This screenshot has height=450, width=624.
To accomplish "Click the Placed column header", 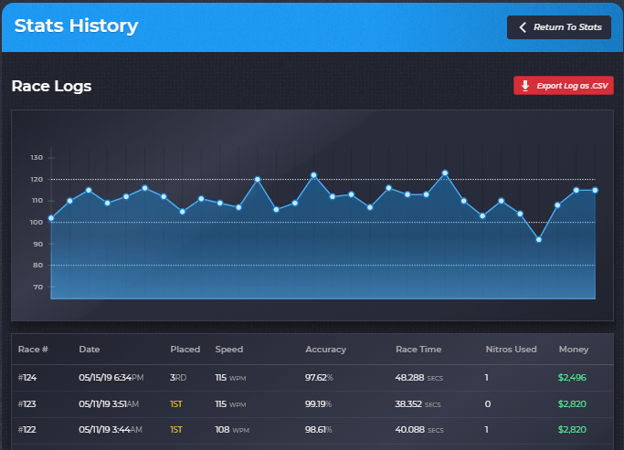I will tap(185, 350).
